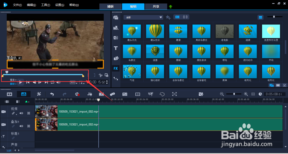
Task: Open the 帮助 menu
Action: [x=74, y=5]
